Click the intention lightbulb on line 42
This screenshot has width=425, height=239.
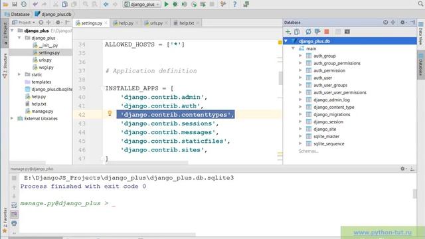click(x=110, y=114)
